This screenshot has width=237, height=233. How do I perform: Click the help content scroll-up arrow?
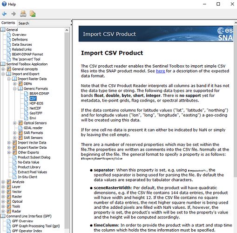pyautogui.click(x=236, y=23)
